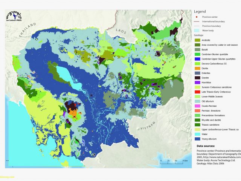
Task: Select the Andesite color swatch
Action: pos(197,40)
